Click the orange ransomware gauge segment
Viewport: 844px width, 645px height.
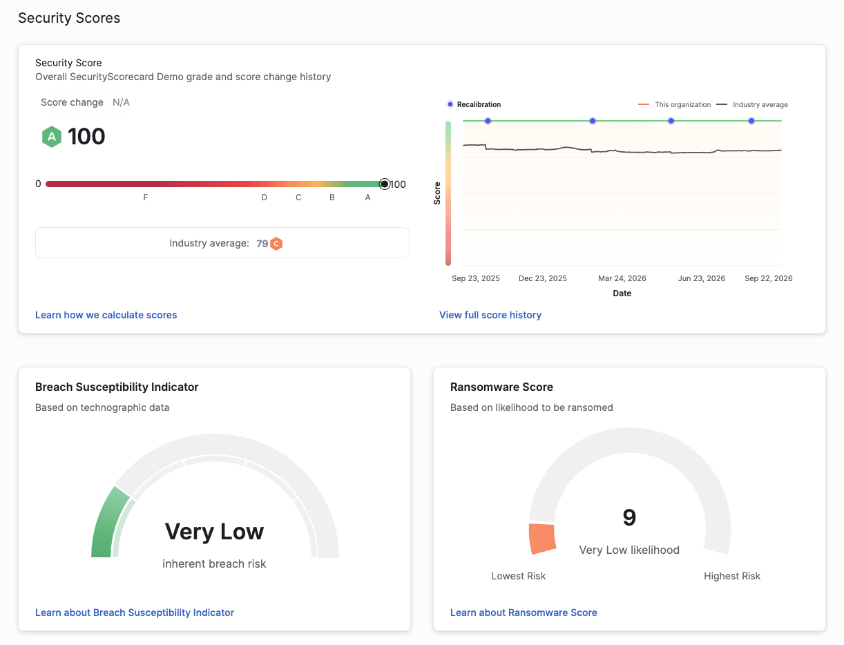coord(542,539)
